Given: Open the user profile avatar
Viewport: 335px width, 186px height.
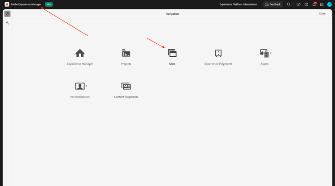Looking at the screenshot, I should click(330, 4).
